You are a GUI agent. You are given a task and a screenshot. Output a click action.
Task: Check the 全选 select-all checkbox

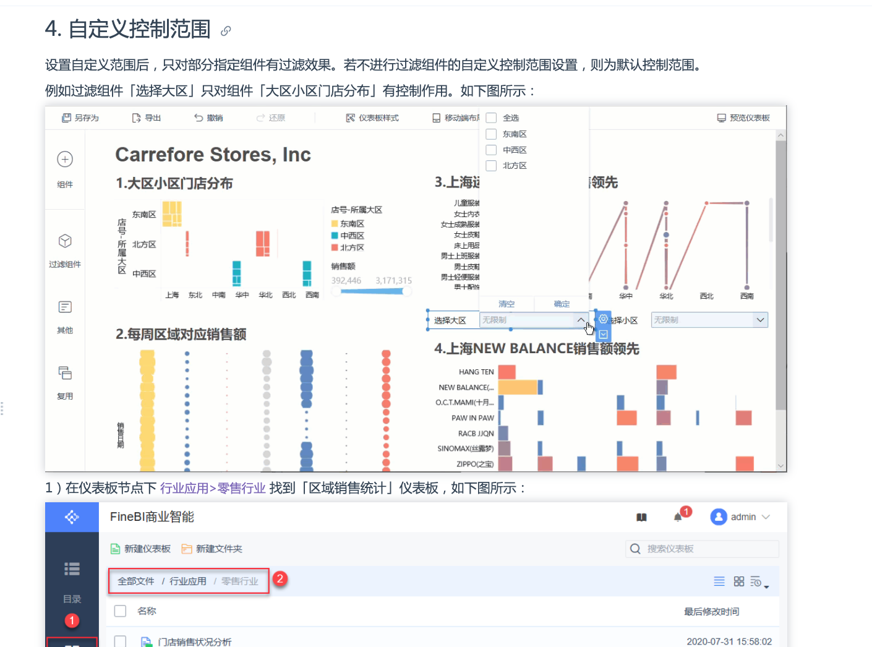[x=491, y=118]
